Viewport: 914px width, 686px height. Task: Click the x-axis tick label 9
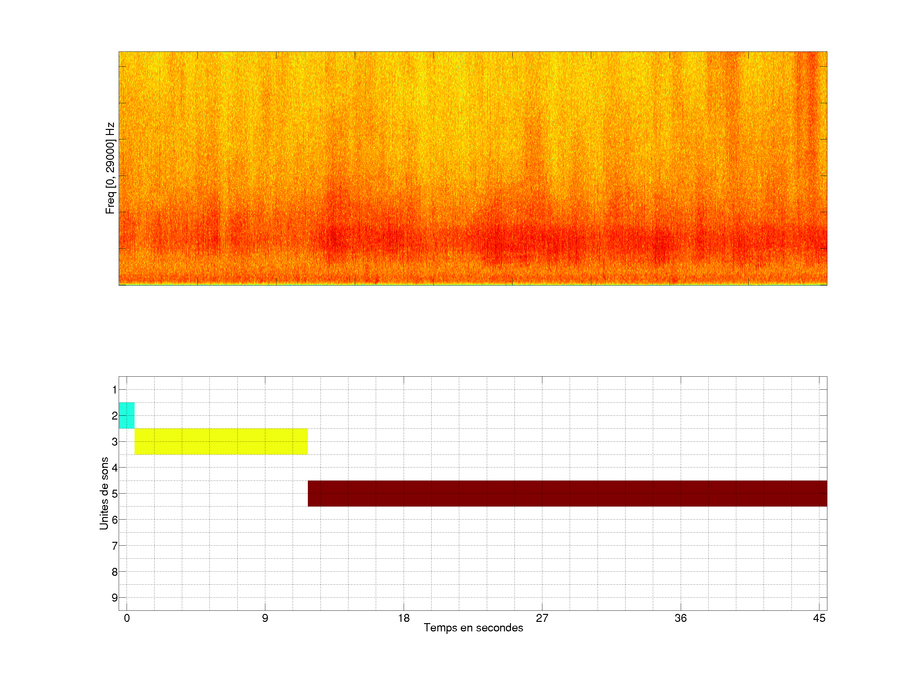click(265, 618)
